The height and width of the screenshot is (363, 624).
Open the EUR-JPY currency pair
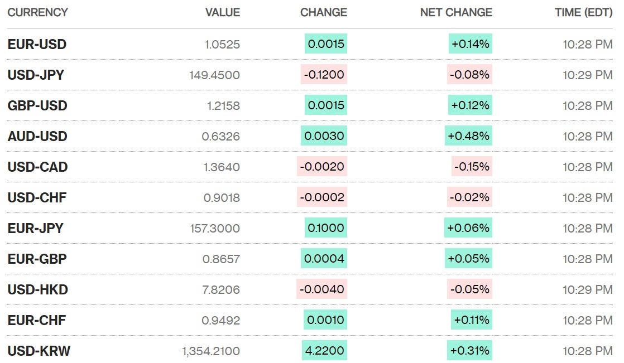(36, 228)
